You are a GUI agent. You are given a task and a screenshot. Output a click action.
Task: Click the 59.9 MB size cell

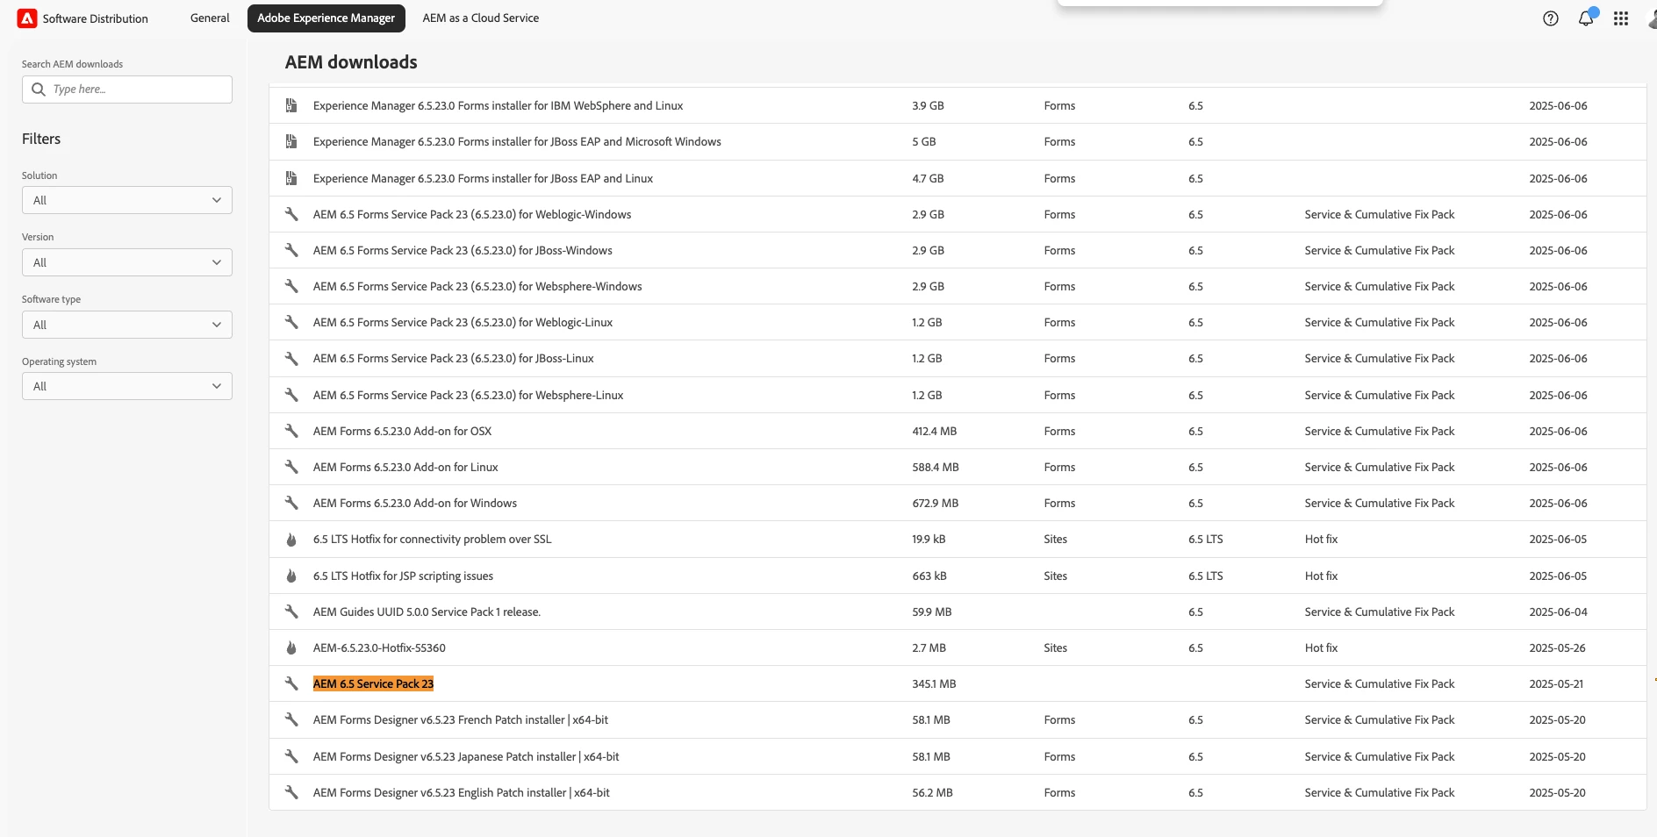[932, 612]
